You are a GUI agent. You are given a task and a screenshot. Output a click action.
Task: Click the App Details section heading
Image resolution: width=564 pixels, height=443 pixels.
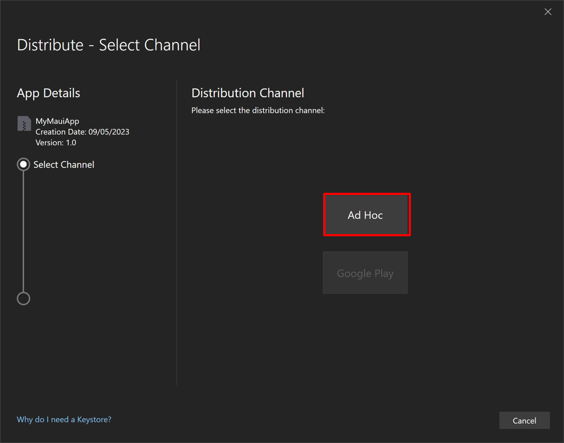(48, 93)
